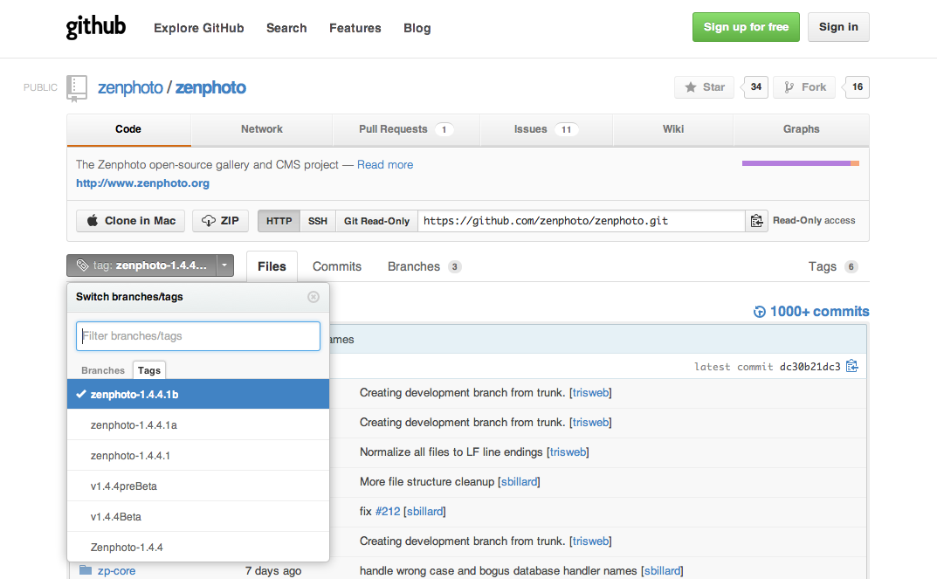Viewport: 937px width, 579px height.
Task: Select the v1.4.4Beta tag
Action: tap(116, 517)
